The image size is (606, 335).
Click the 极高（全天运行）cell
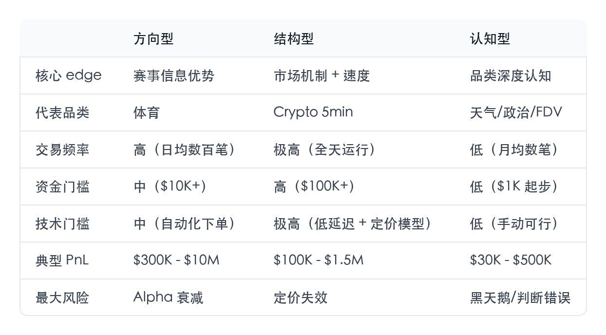[325, 149]
